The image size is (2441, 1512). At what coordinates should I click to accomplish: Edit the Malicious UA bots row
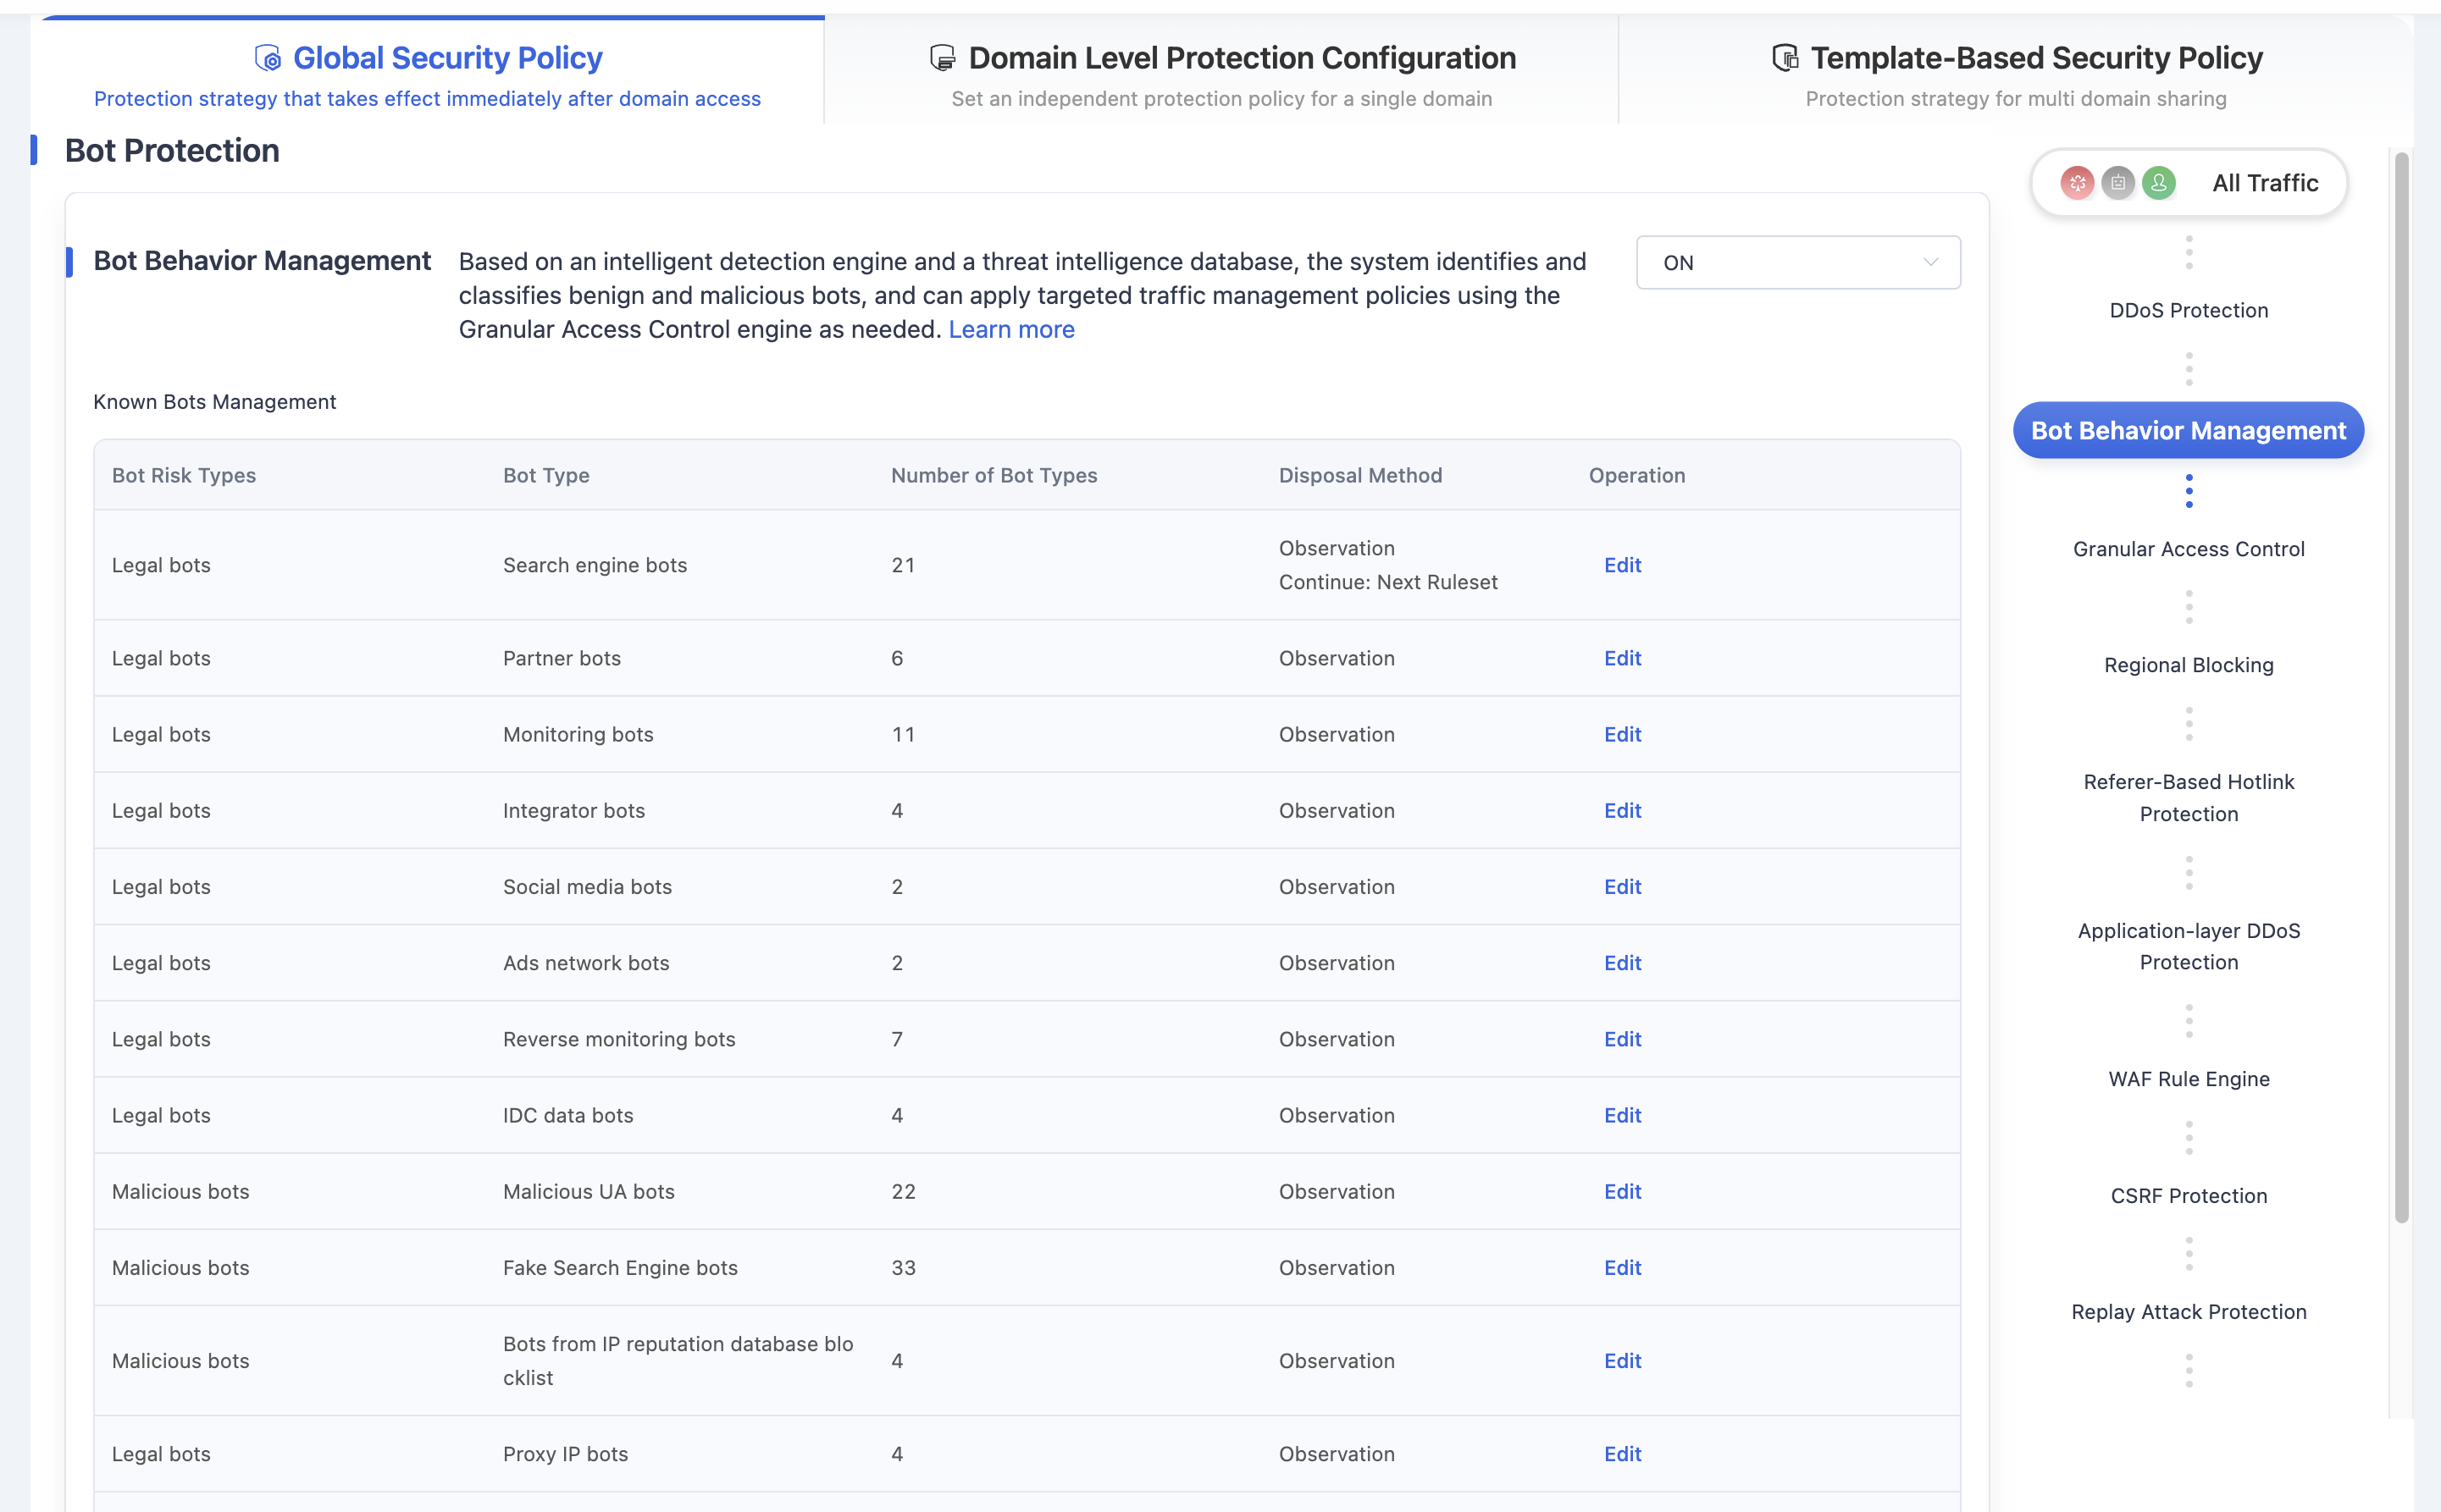tap(1623, 1191)
